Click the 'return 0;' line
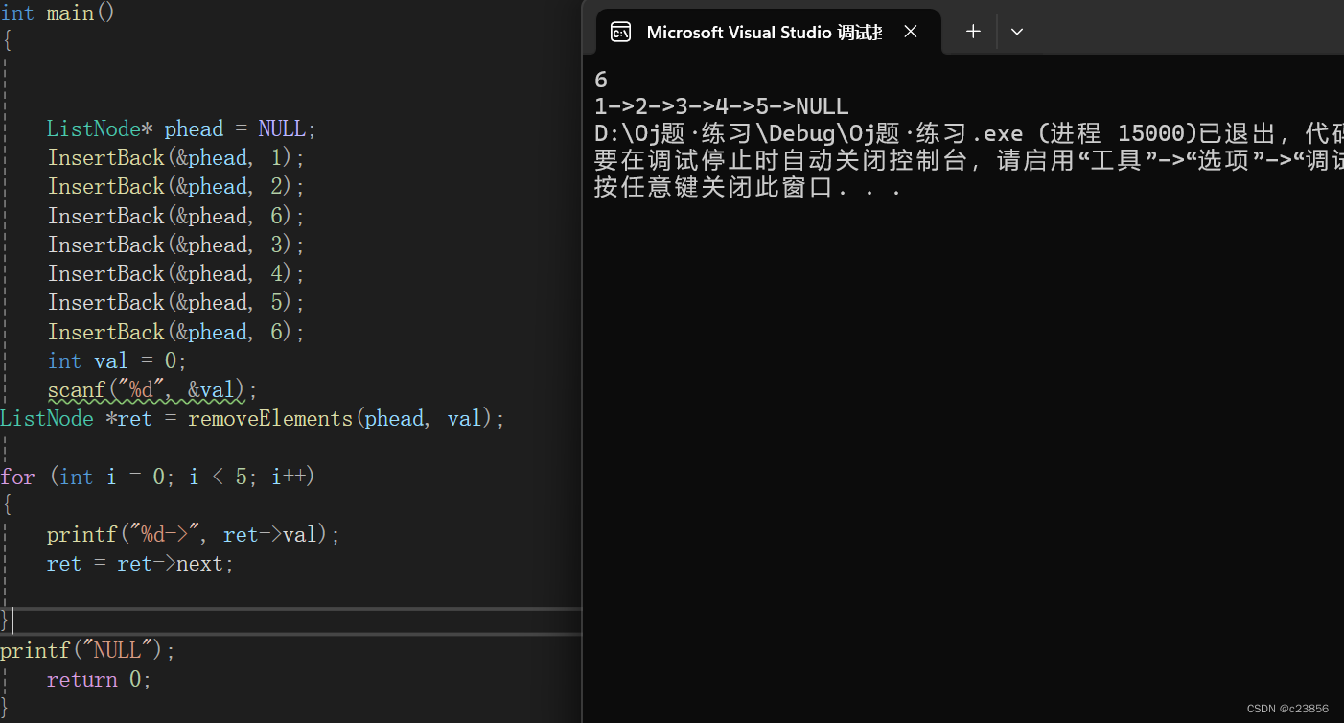 pos(100,679)
